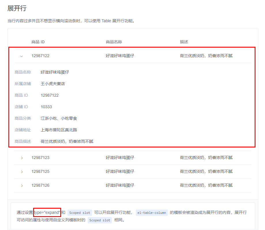Expand the row for product 12987126
265x230 pixels.
(21, 185)
